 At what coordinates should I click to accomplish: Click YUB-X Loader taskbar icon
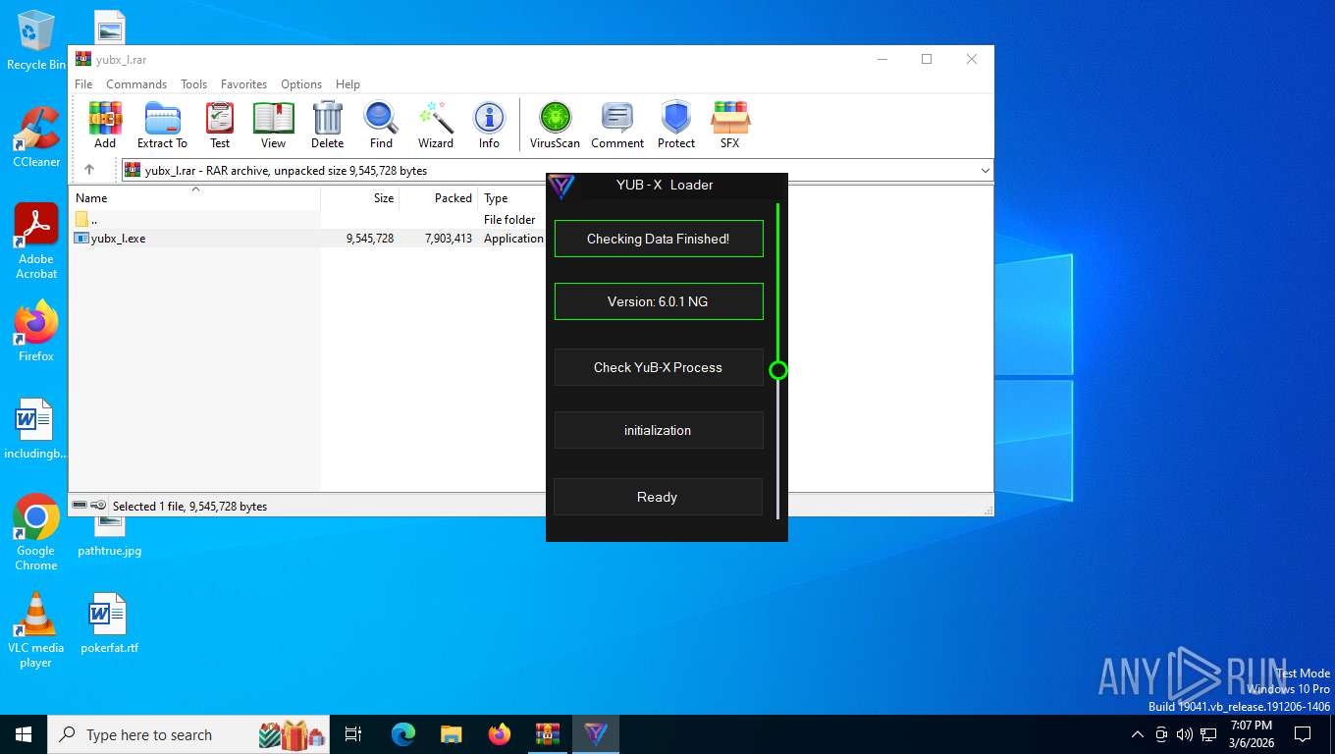(x=596, y=734)
